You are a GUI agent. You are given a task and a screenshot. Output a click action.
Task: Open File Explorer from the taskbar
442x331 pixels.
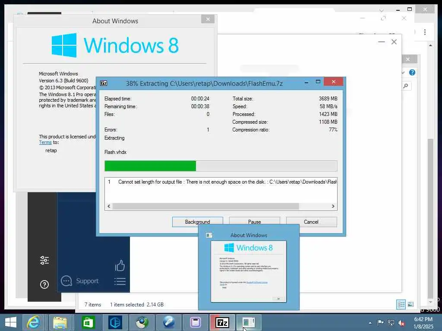pos(60,322)
